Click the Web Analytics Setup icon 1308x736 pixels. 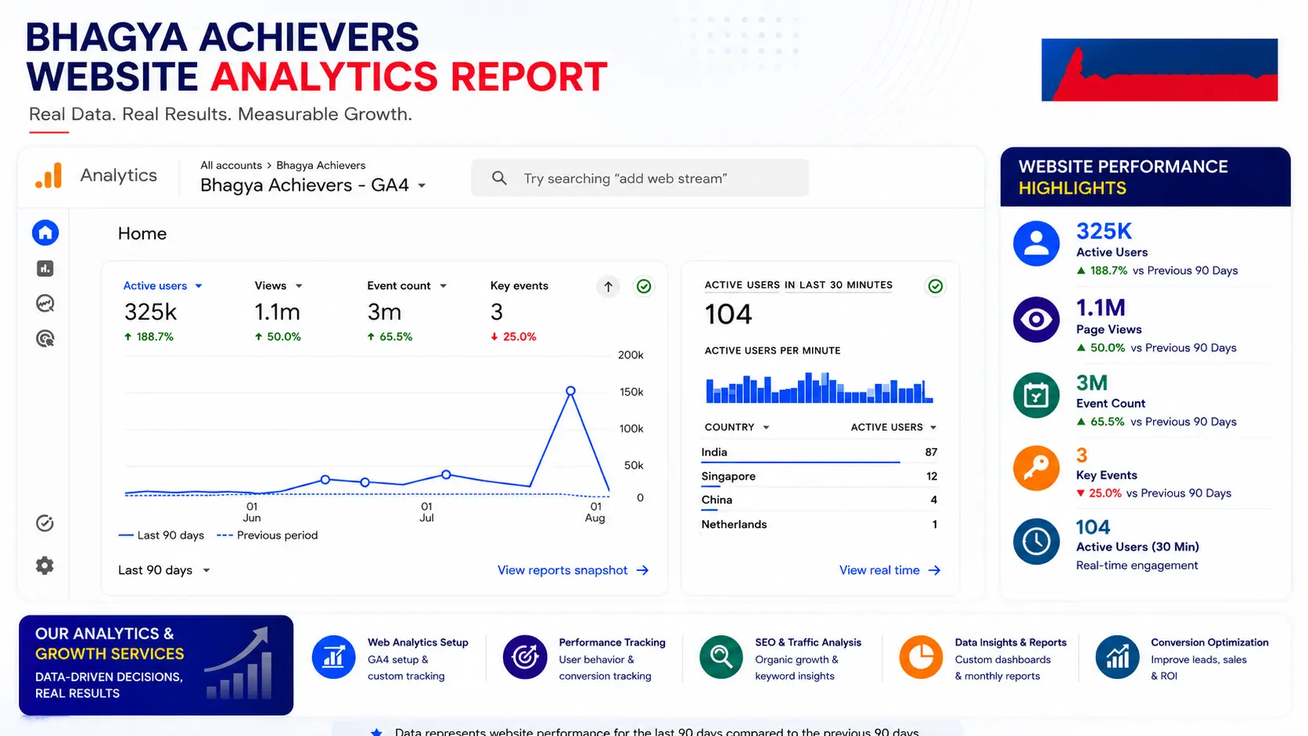tap(334, 657)
